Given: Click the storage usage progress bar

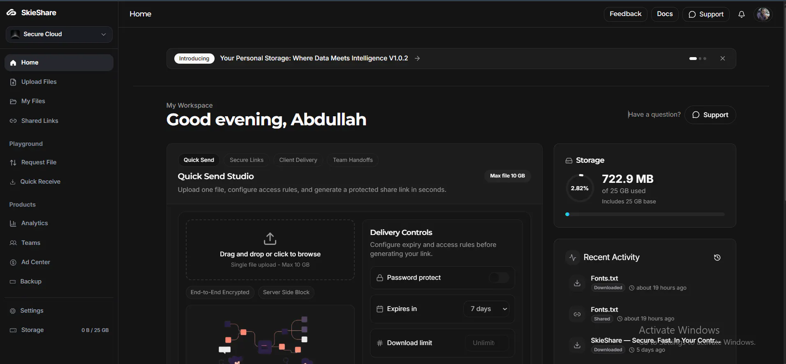Looking at the screenshot, I should (x=645, y=214).
